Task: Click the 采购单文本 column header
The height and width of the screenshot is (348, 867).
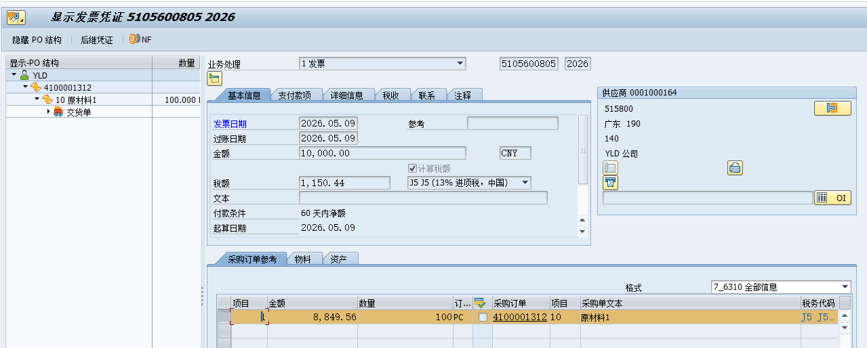Action: 690,303
